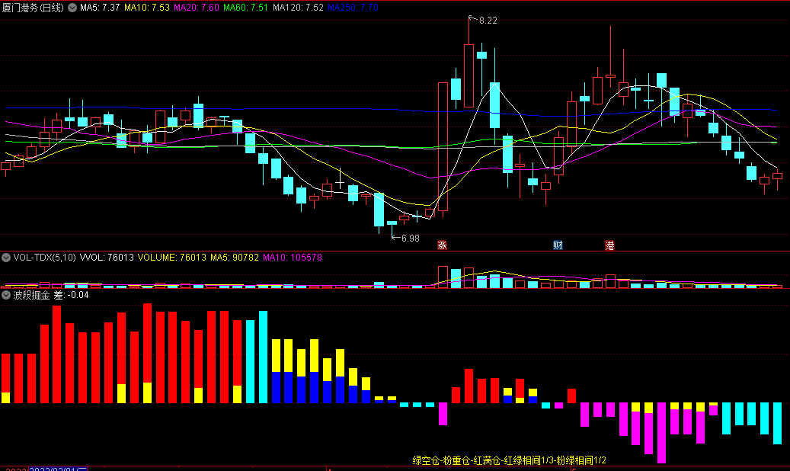The image size is (790, 471).
Task: Click the 6.98 low price label
Action: (410, 238)
